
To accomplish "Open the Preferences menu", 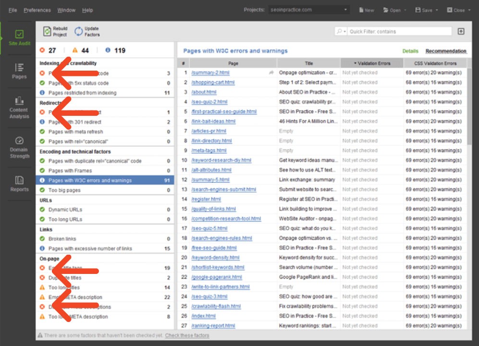I will pyautogui.click(x=37, y=10).
